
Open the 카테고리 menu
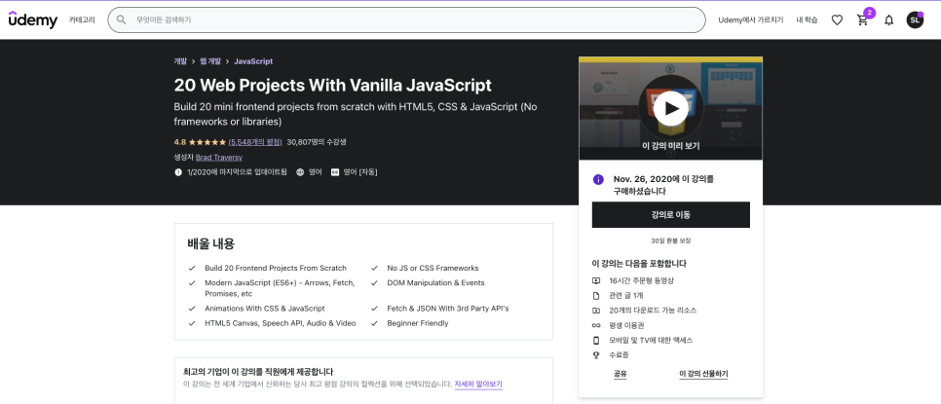pyautogui.click(x=82, y=19)
